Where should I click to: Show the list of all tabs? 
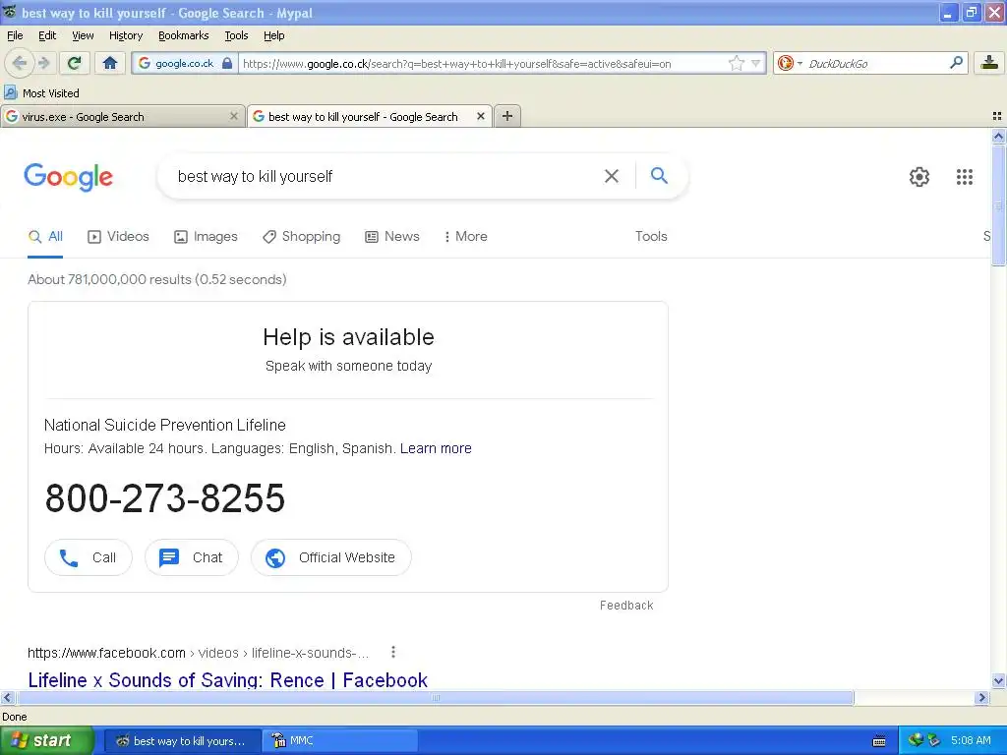997,116
